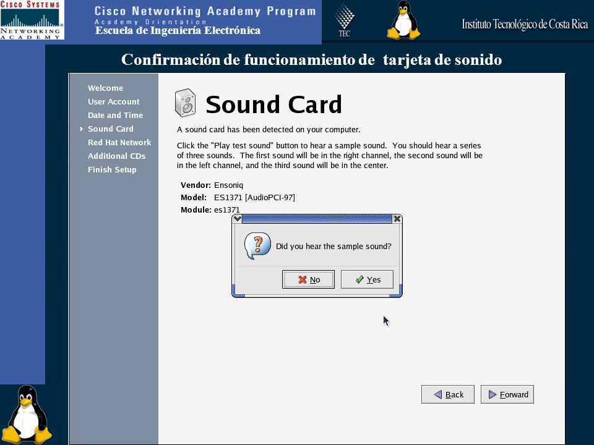
Task: Click the Vendor value Ensoniq
Action: (x=228, y=185)
